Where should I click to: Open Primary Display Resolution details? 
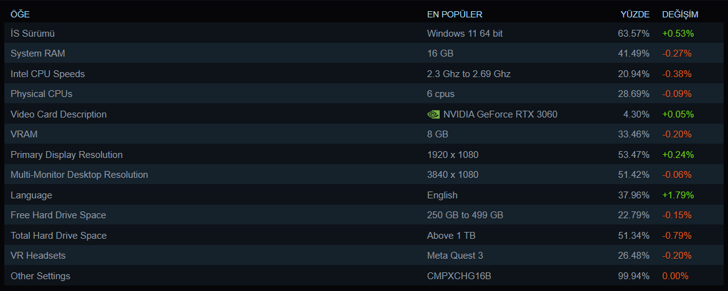coord(67,155)
